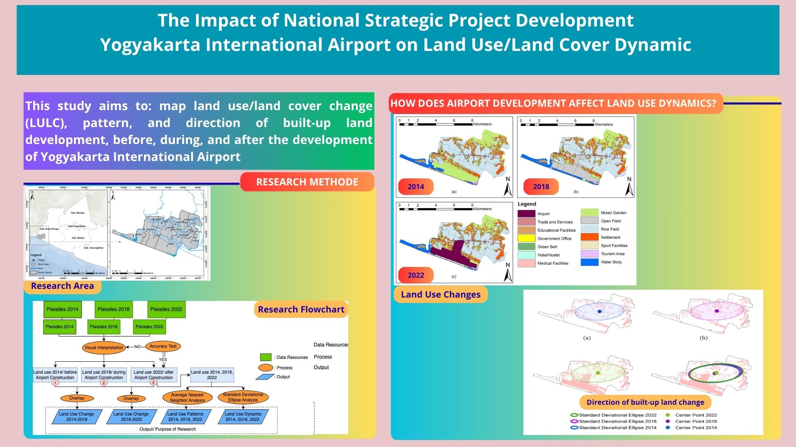
Task: Click the Research Area map thumbnail
Action: 117,233
